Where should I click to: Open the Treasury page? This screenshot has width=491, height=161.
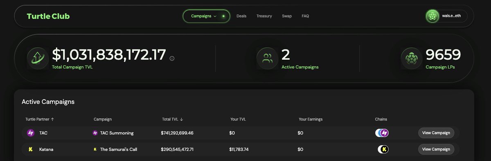[x=264, y=16]
